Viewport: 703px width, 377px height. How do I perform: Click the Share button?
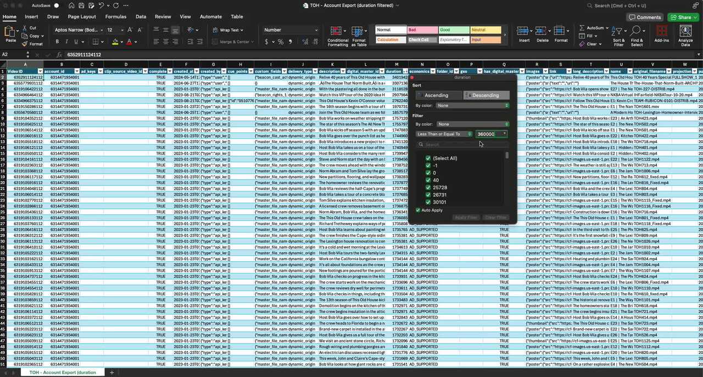click(x=683, y=17)
